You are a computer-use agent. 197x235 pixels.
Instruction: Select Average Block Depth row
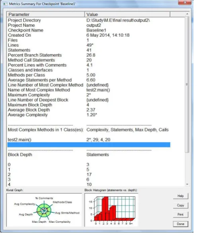point(89,110)
